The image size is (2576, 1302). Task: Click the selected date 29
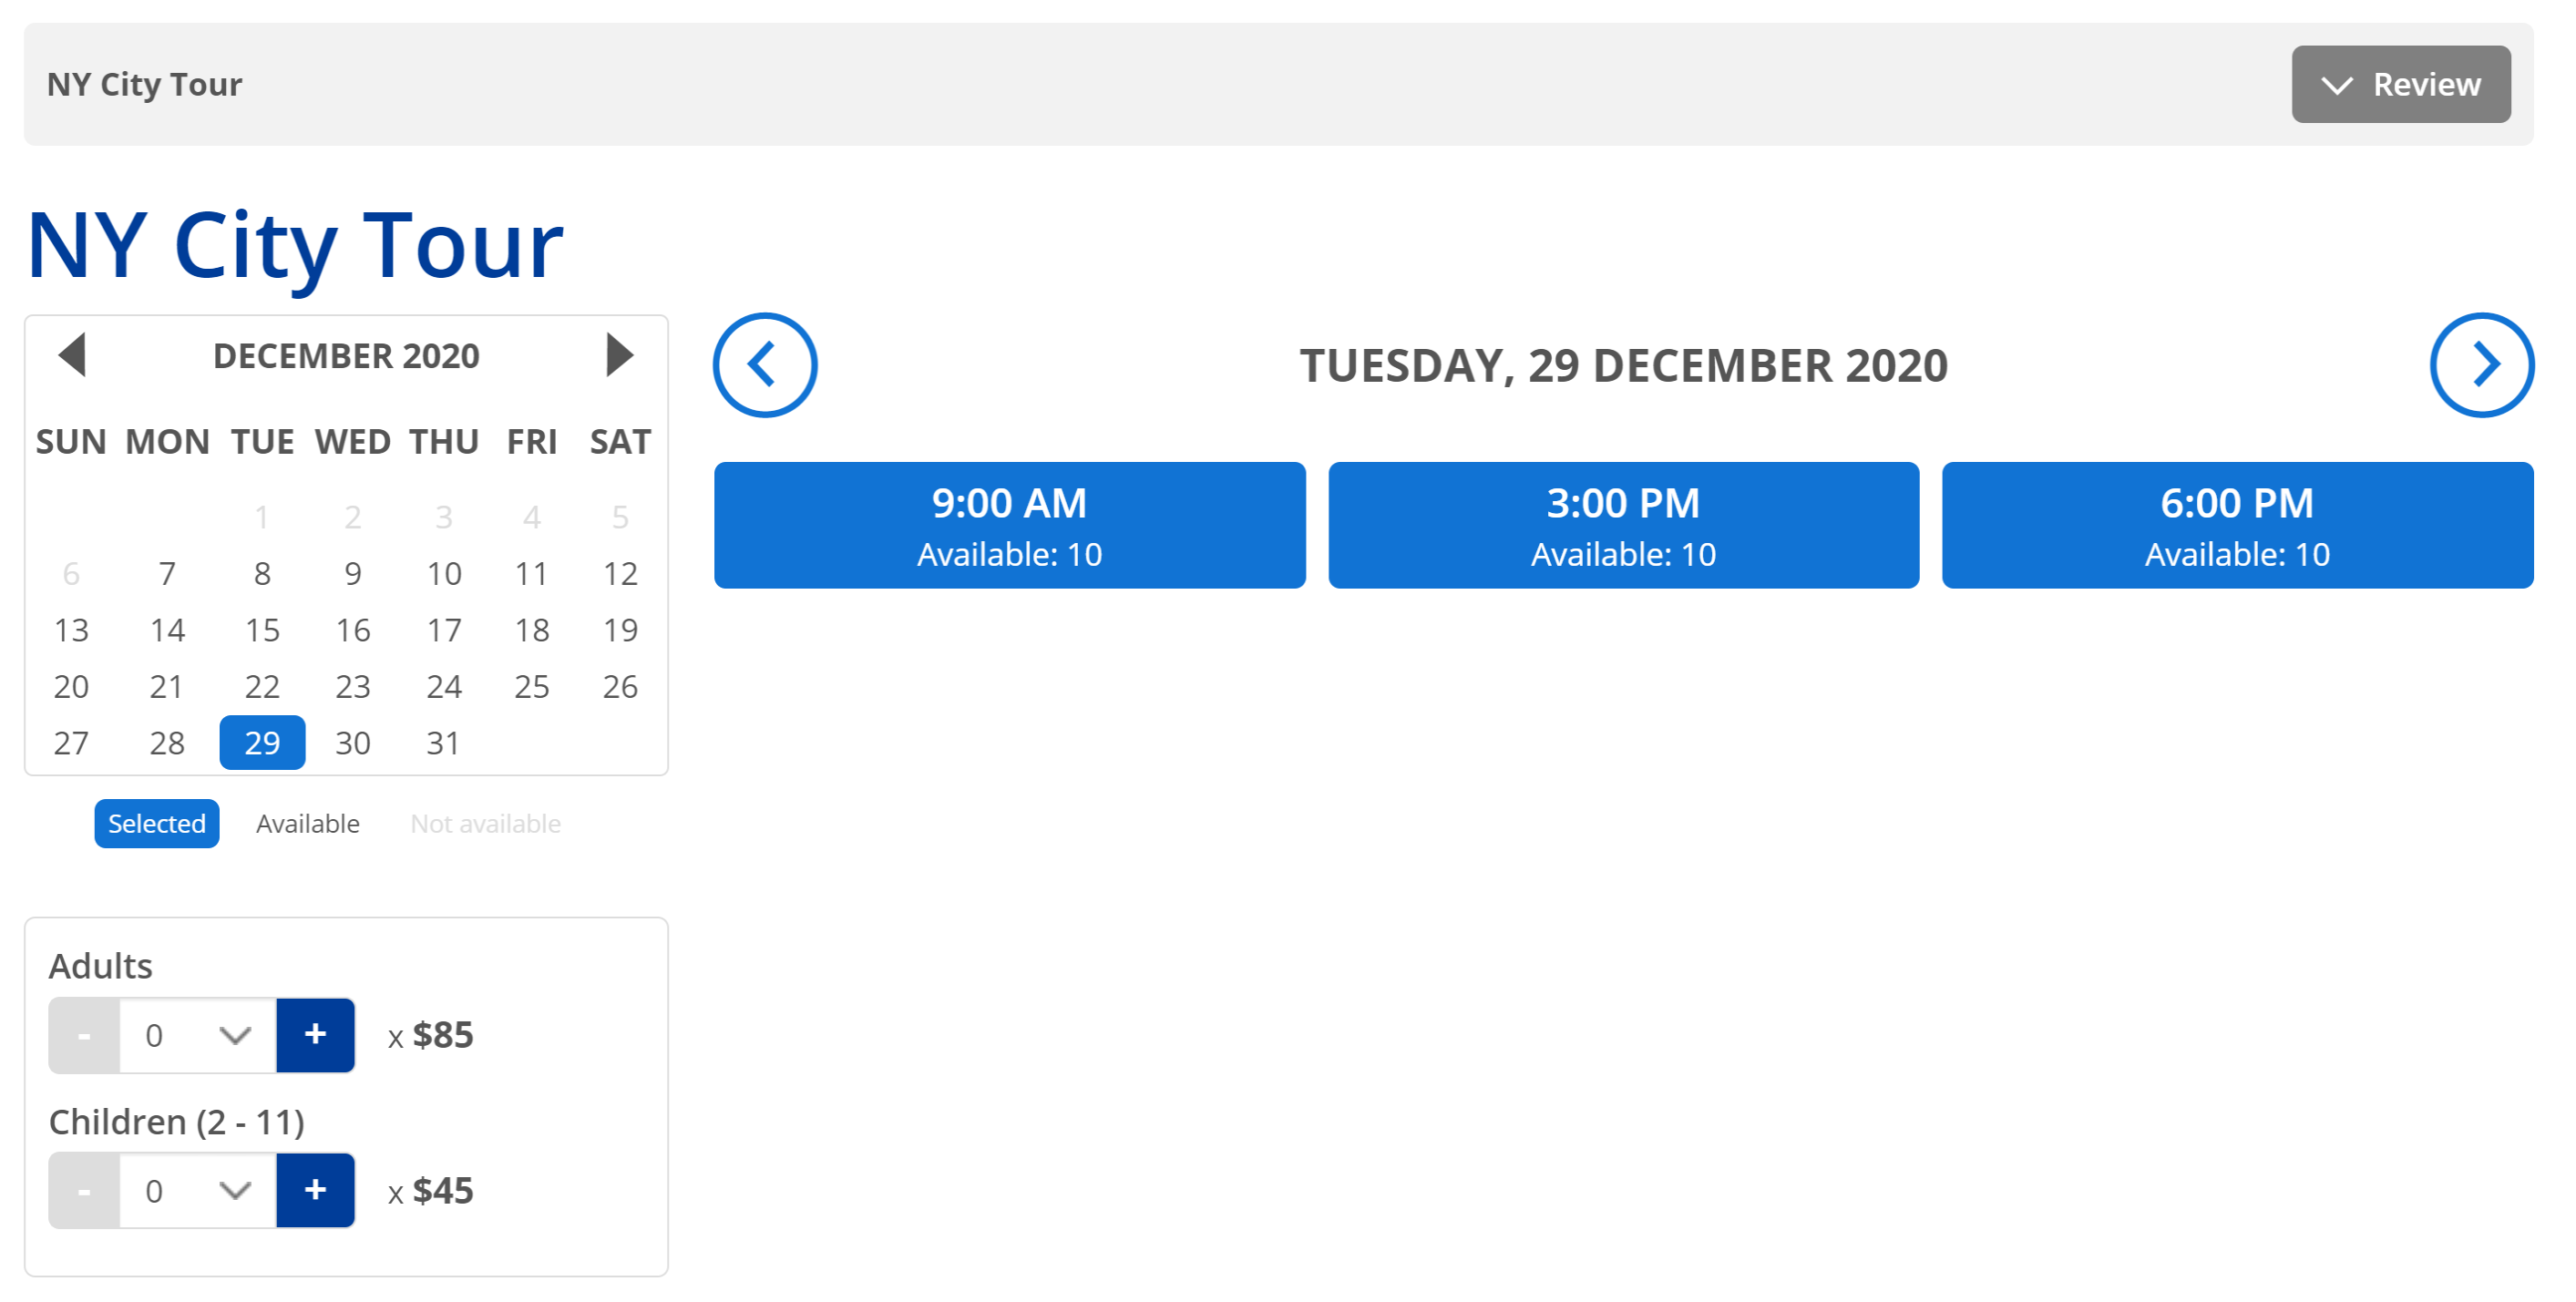point(262,743)
